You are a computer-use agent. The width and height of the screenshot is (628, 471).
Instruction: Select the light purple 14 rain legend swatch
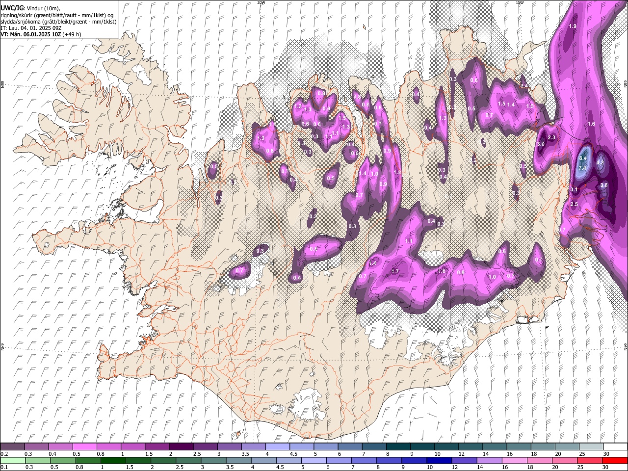pos(489,460)
